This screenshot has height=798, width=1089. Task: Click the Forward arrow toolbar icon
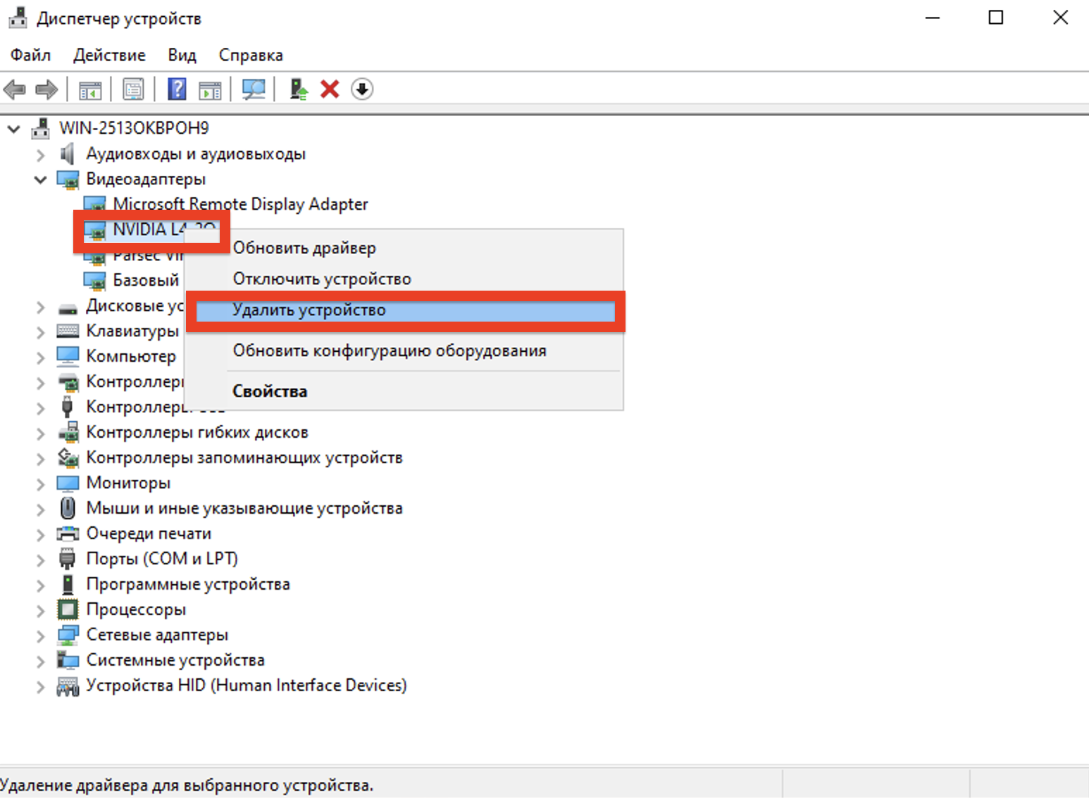tap(46, 89)
